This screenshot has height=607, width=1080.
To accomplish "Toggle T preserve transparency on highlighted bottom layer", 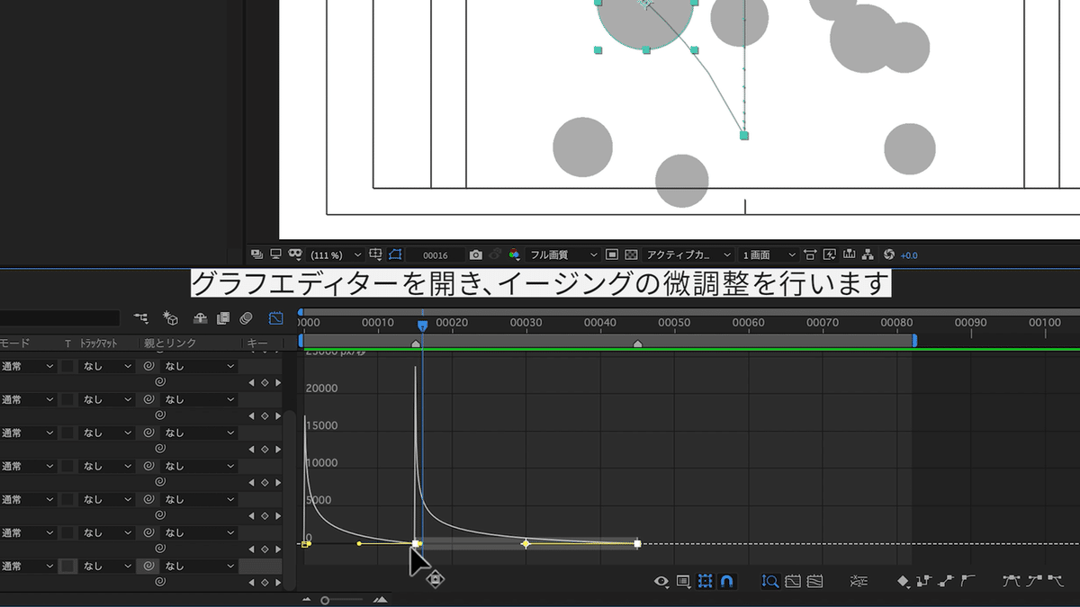I will click(x=67, y=566).
